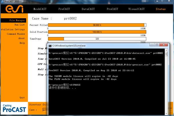
Task: Close the cmd.exe window
Action: pyautogui.click(x=164, y=45)
